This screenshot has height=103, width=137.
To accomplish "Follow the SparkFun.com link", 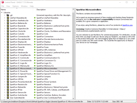I will [x=127, y=25].
